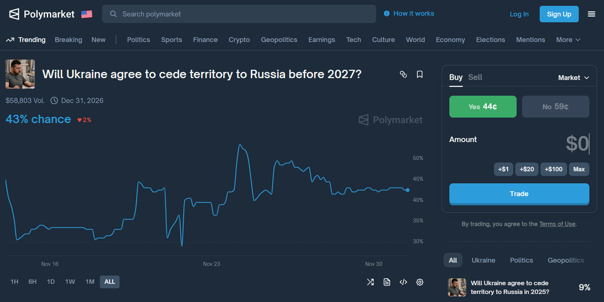
Task: Select the No 59¢ outcome
Action: (x=555, y=107)
